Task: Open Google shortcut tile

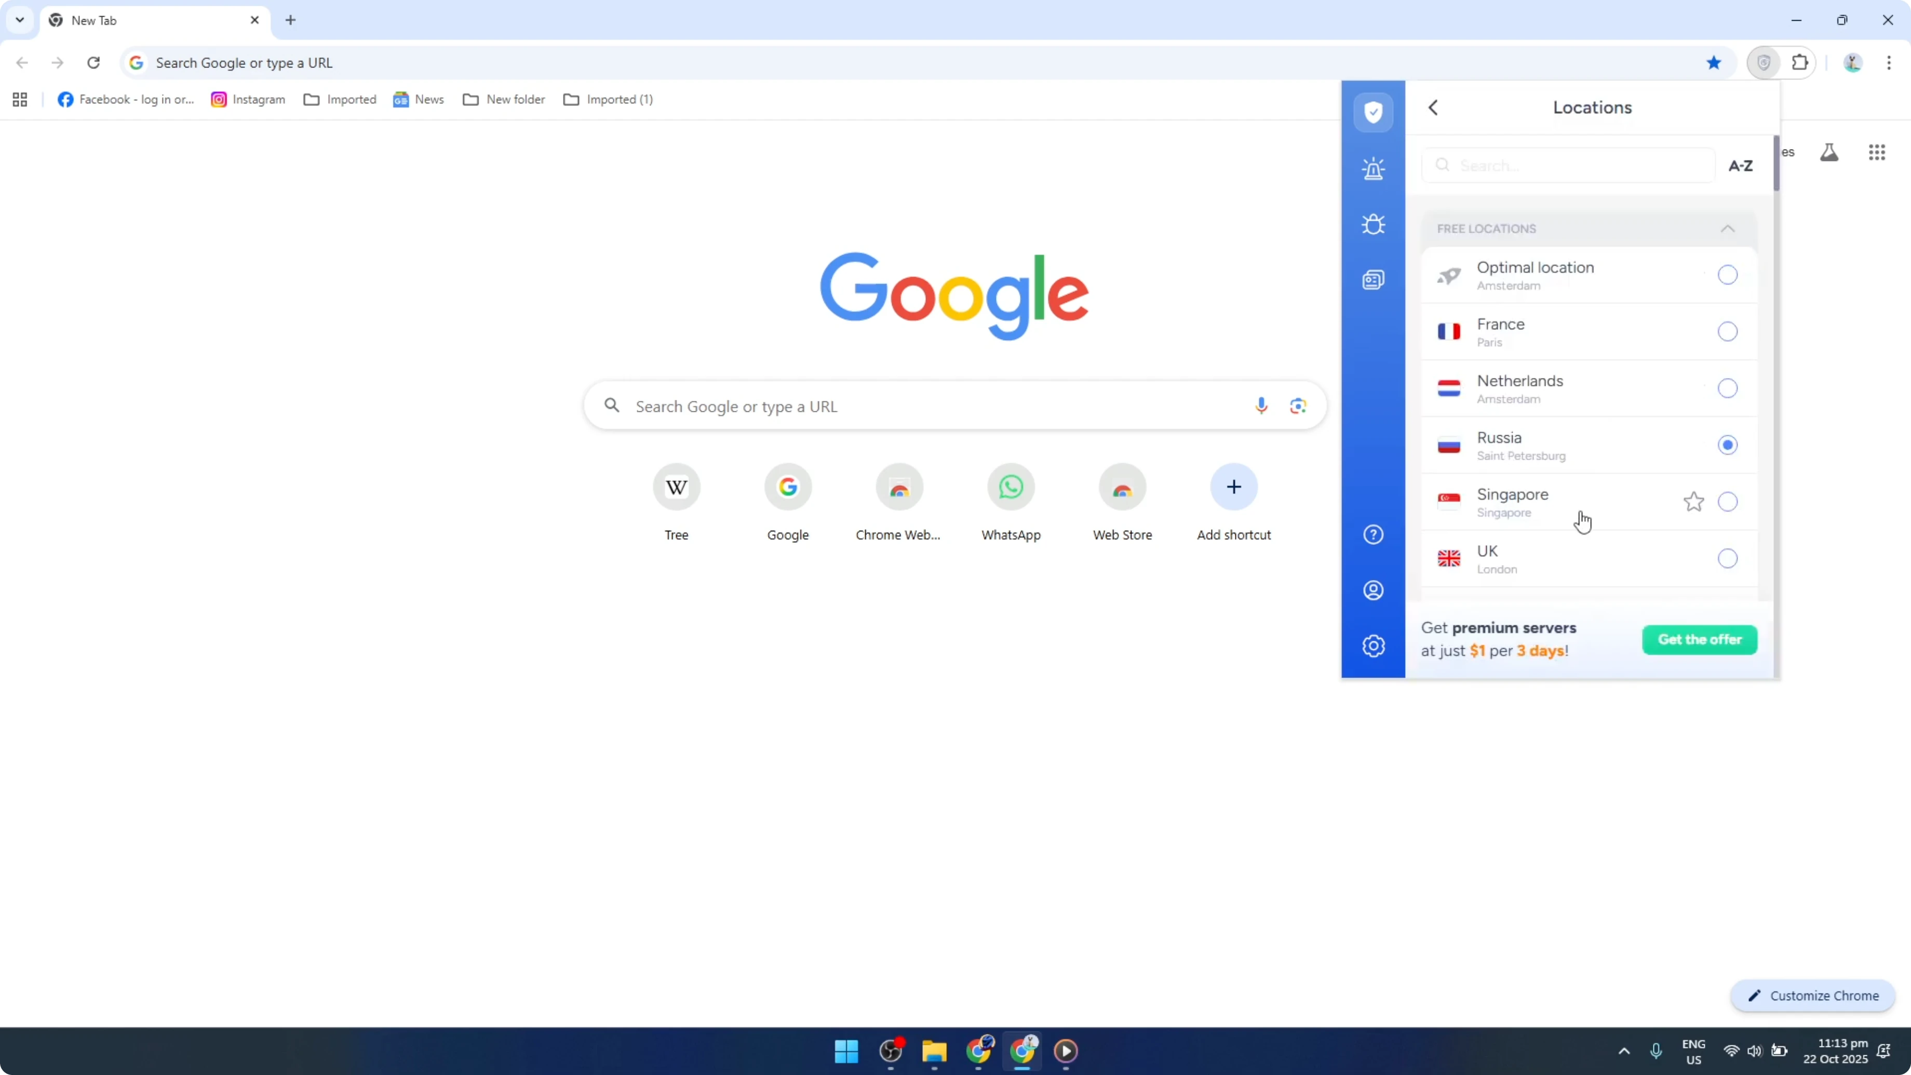Action: click(788, 503)
